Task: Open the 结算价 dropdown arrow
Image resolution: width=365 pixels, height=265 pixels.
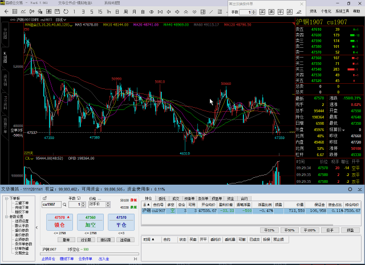Action: point(343,130)
